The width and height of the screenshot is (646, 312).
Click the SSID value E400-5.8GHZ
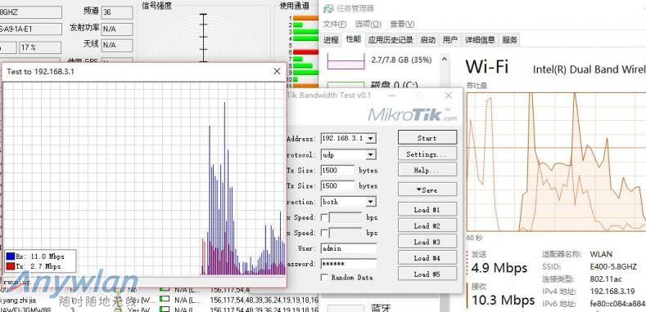tap(613, 266)
